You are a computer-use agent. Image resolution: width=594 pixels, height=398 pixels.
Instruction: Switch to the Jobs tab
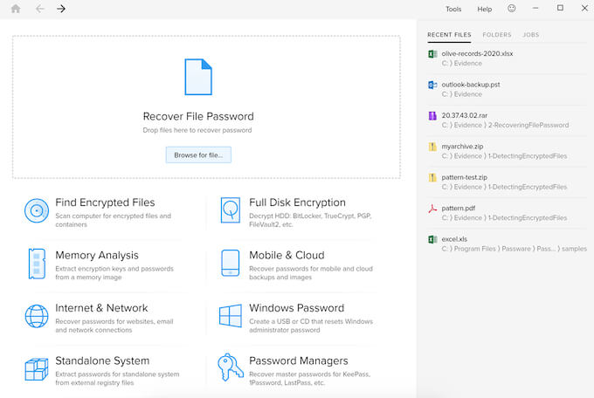pos(530,35)
